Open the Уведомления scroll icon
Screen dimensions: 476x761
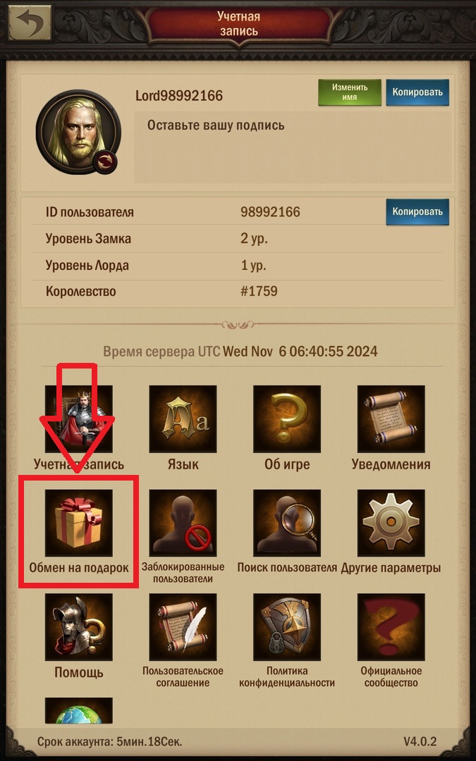[x=391, y=419]
